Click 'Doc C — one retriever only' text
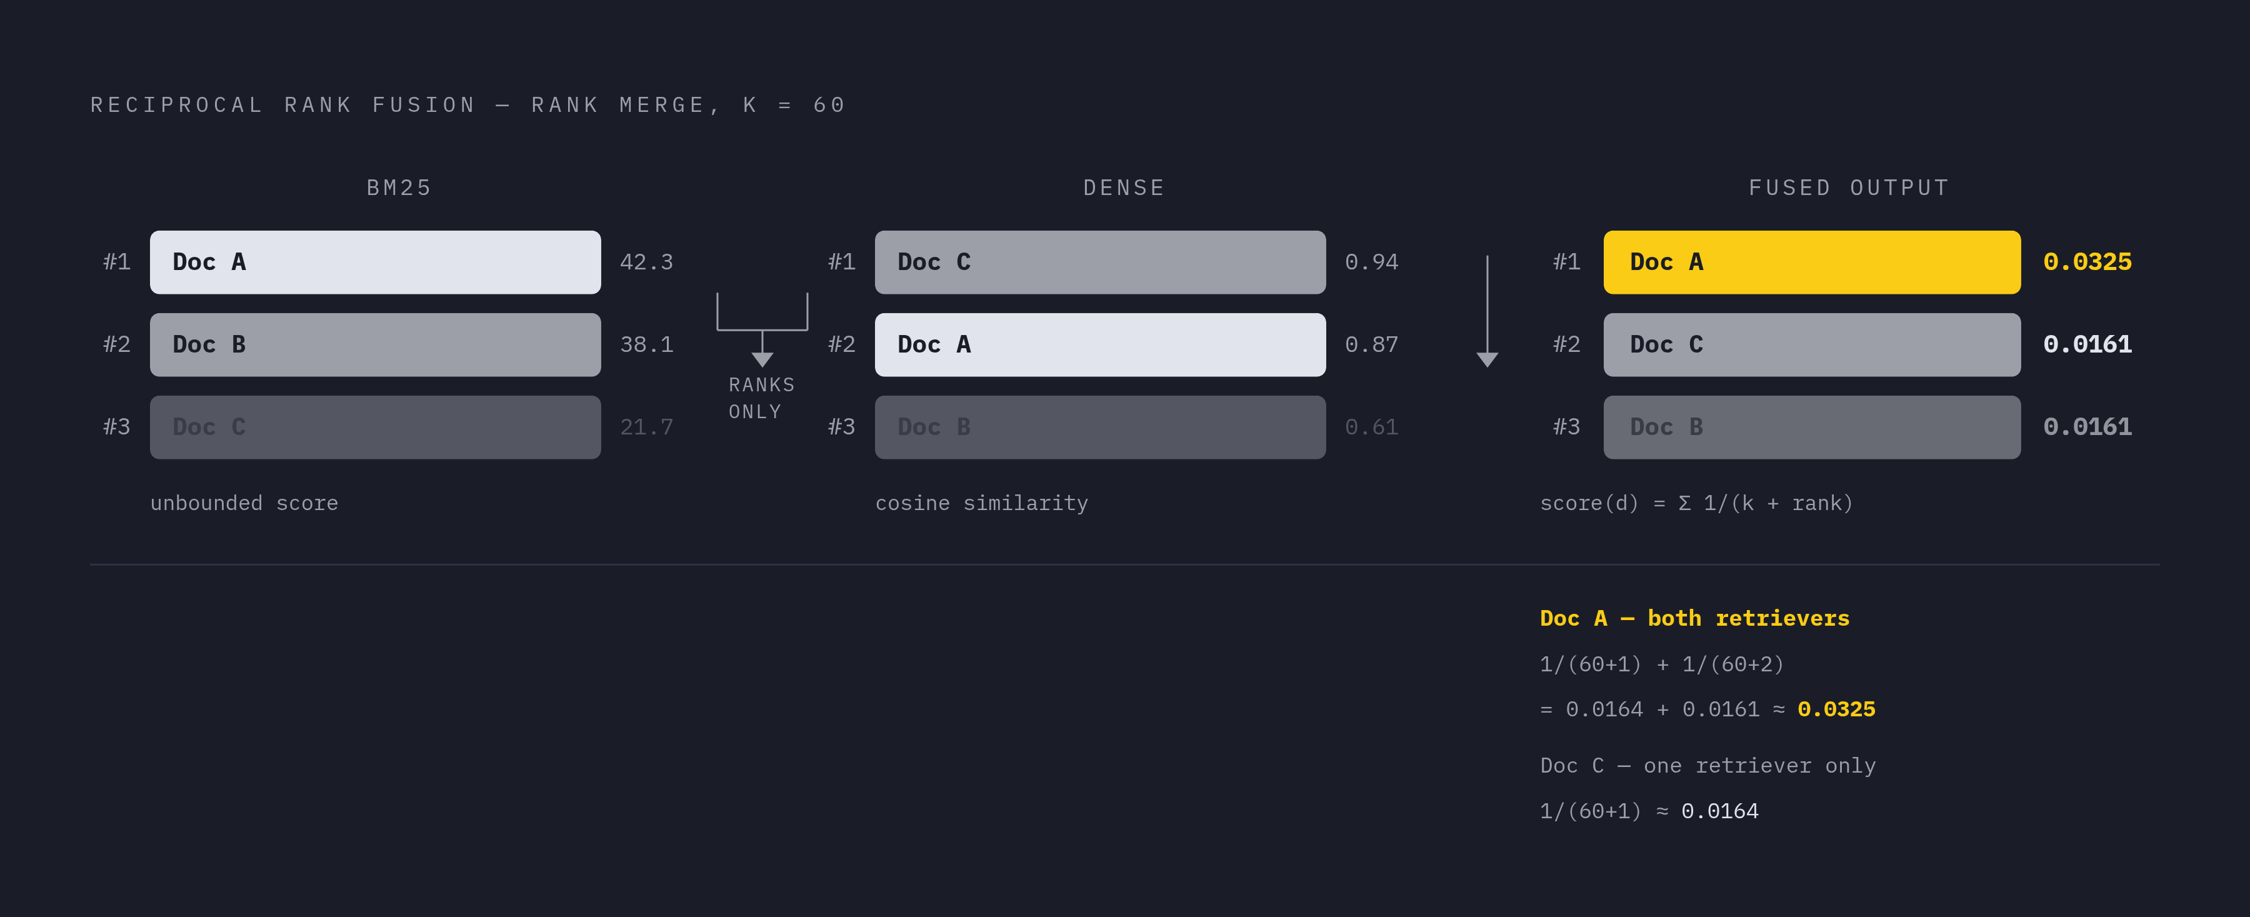This screenshot has height=917, width=2250. tap(1707, 766)
